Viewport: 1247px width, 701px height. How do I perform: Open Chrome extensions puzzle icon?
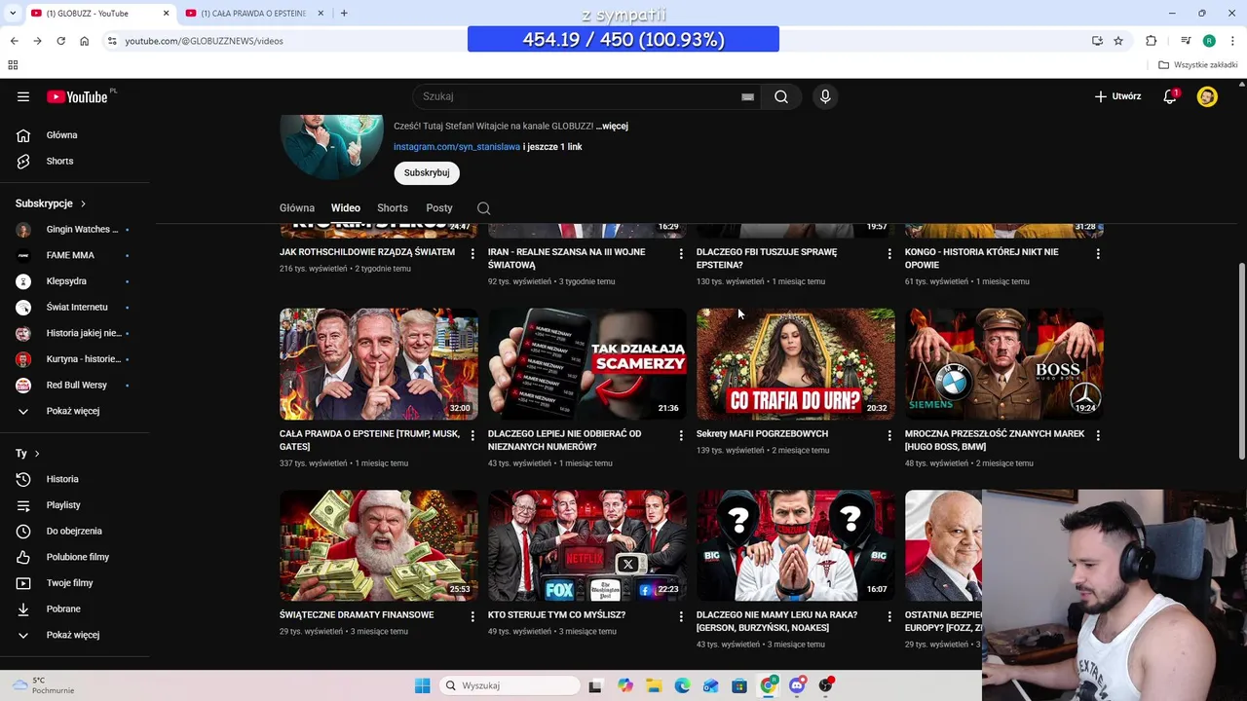pos(1152,41)
